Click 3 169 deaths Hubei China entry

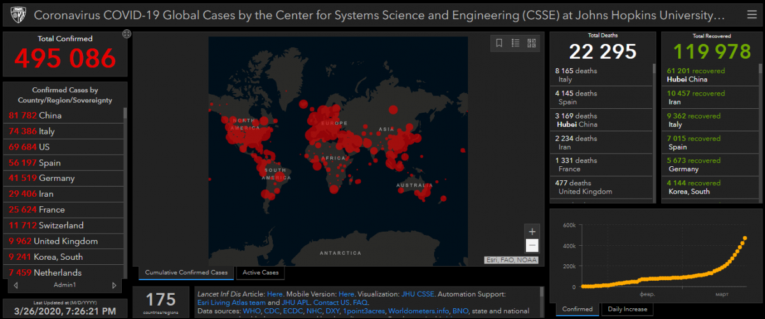point(601,120)
